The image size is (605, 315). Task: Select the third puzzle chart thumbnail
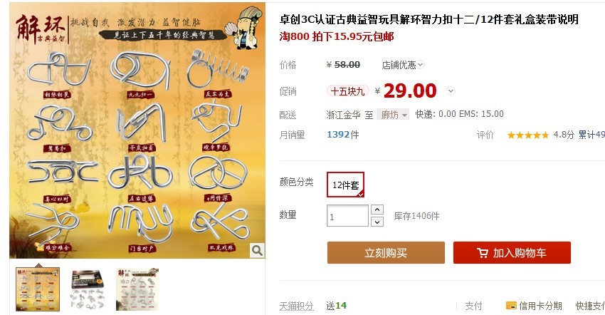pos(137,289)
